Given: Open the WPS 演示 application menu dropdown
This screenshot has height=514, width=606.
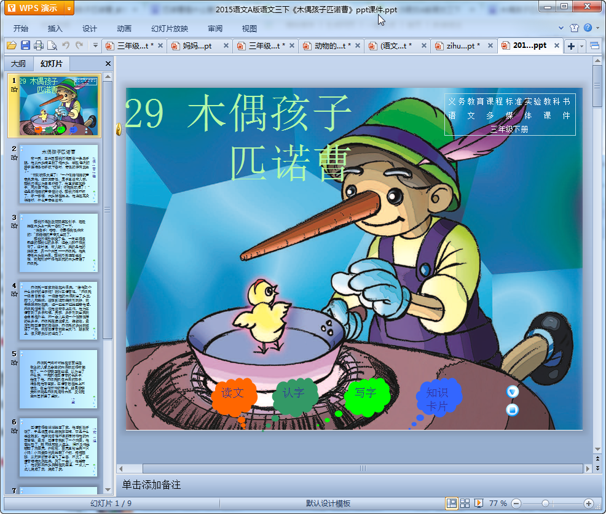Looking at the screenshot, I should (69, 8).
